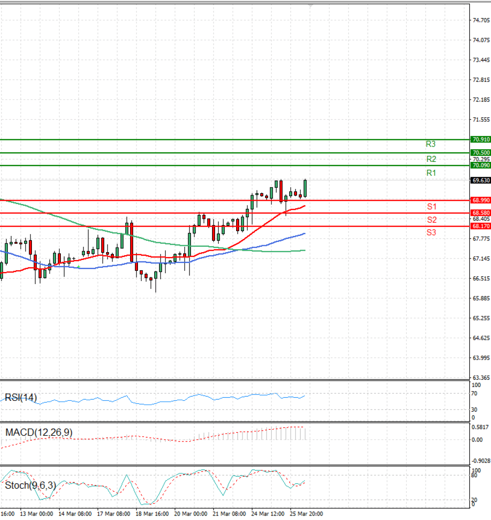Click the 65.255 price axis label

[481, 318]
